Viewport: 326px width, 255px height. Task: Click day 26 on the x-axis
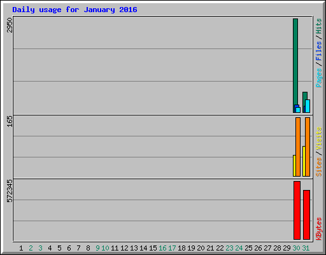pos(258,248)
